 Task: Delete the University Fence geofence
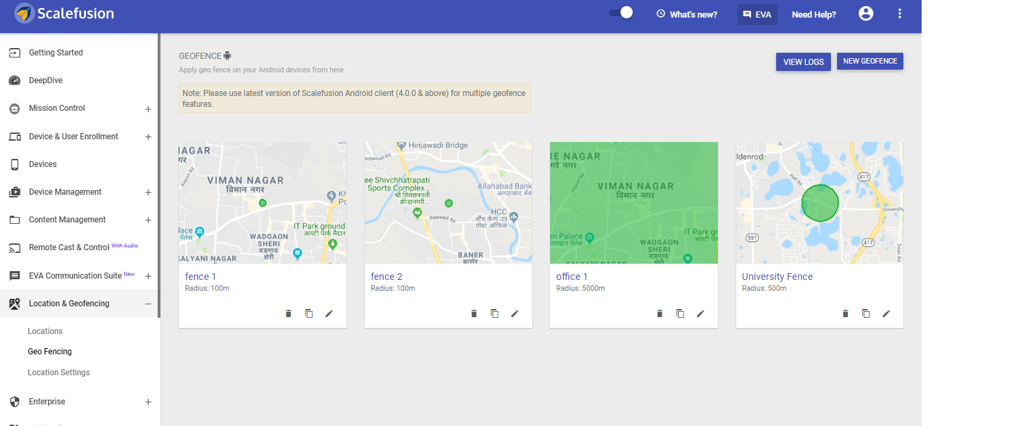845,314
